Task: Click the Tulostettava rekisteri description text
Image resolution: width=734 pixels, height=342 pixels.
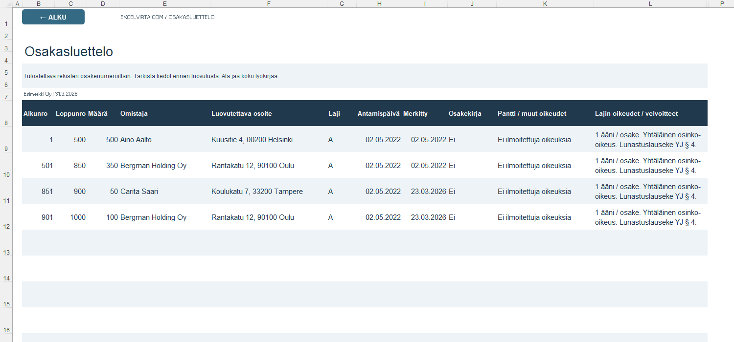Action: 151,76
